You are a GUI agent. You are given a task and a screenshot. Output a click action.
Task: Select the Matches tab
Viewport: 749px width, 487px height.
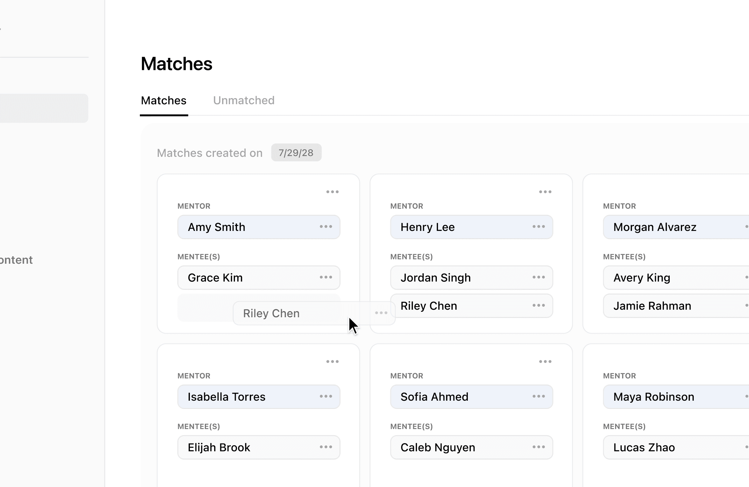coord(164,100)
